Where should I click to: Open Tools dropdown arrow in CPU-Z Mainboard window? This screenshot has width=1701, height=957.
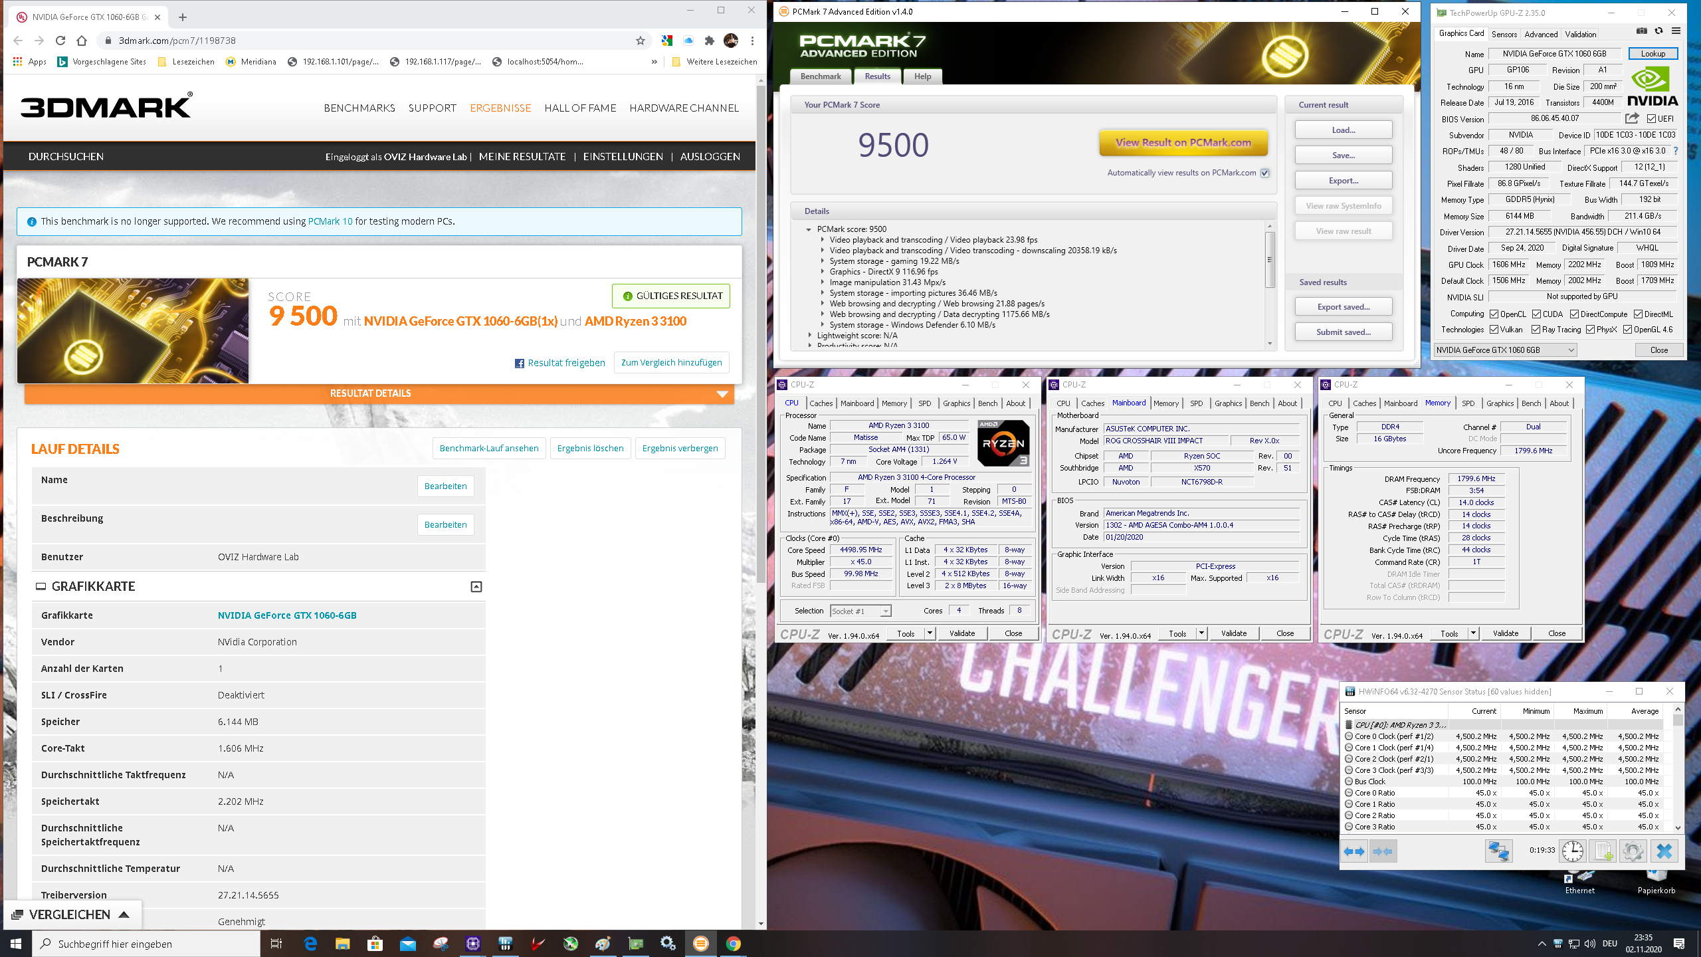pyautogui.click(x=1201, y=633)
